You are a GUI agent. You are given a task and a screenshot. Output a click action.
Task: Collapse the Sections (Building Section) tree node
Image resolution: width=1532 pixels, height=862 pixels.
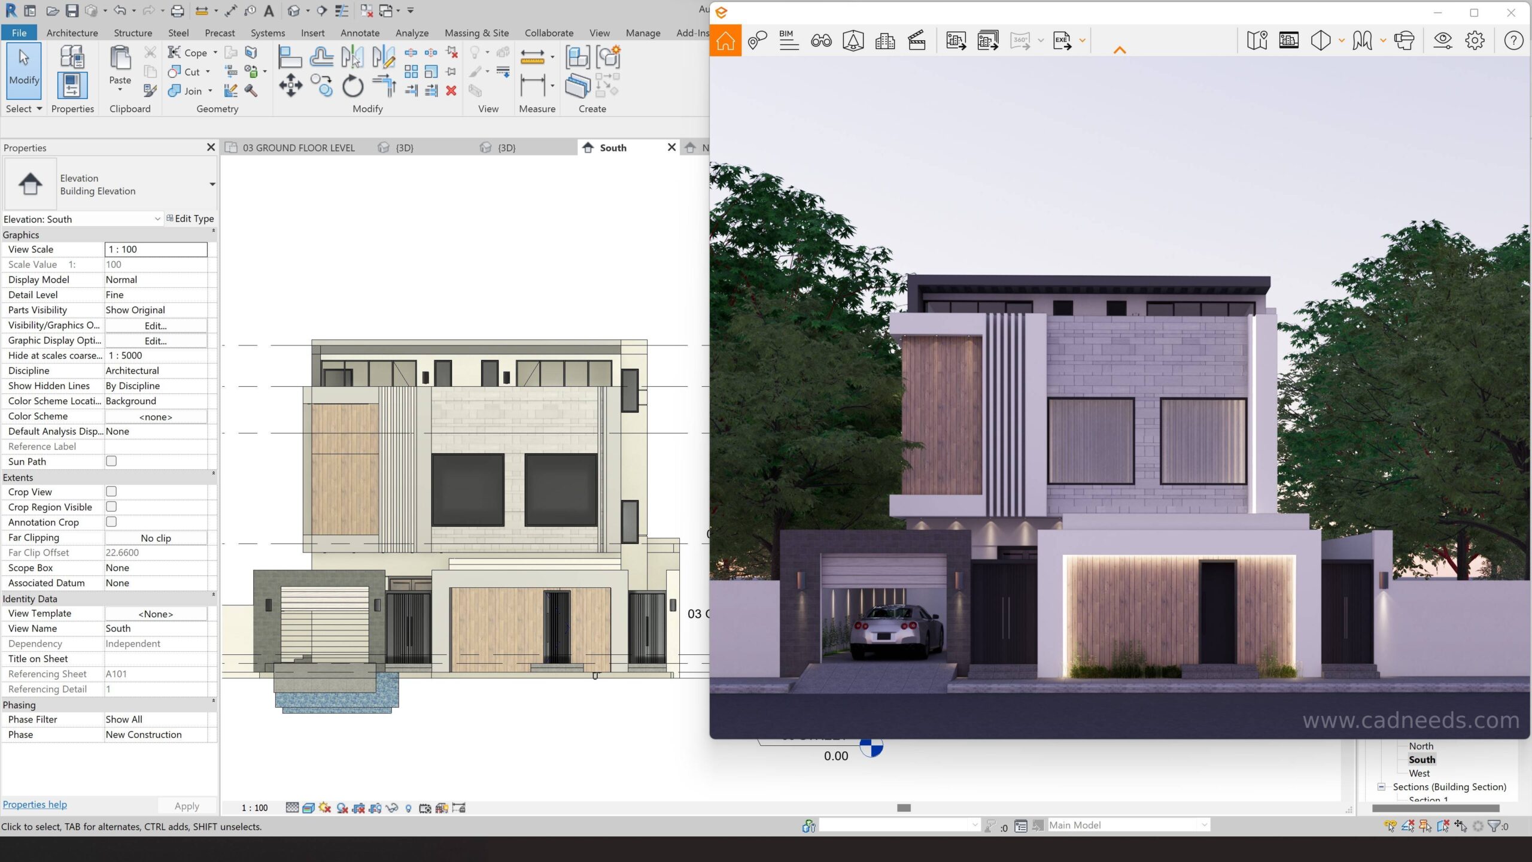pyautogui.click(x=1381, y=787)
